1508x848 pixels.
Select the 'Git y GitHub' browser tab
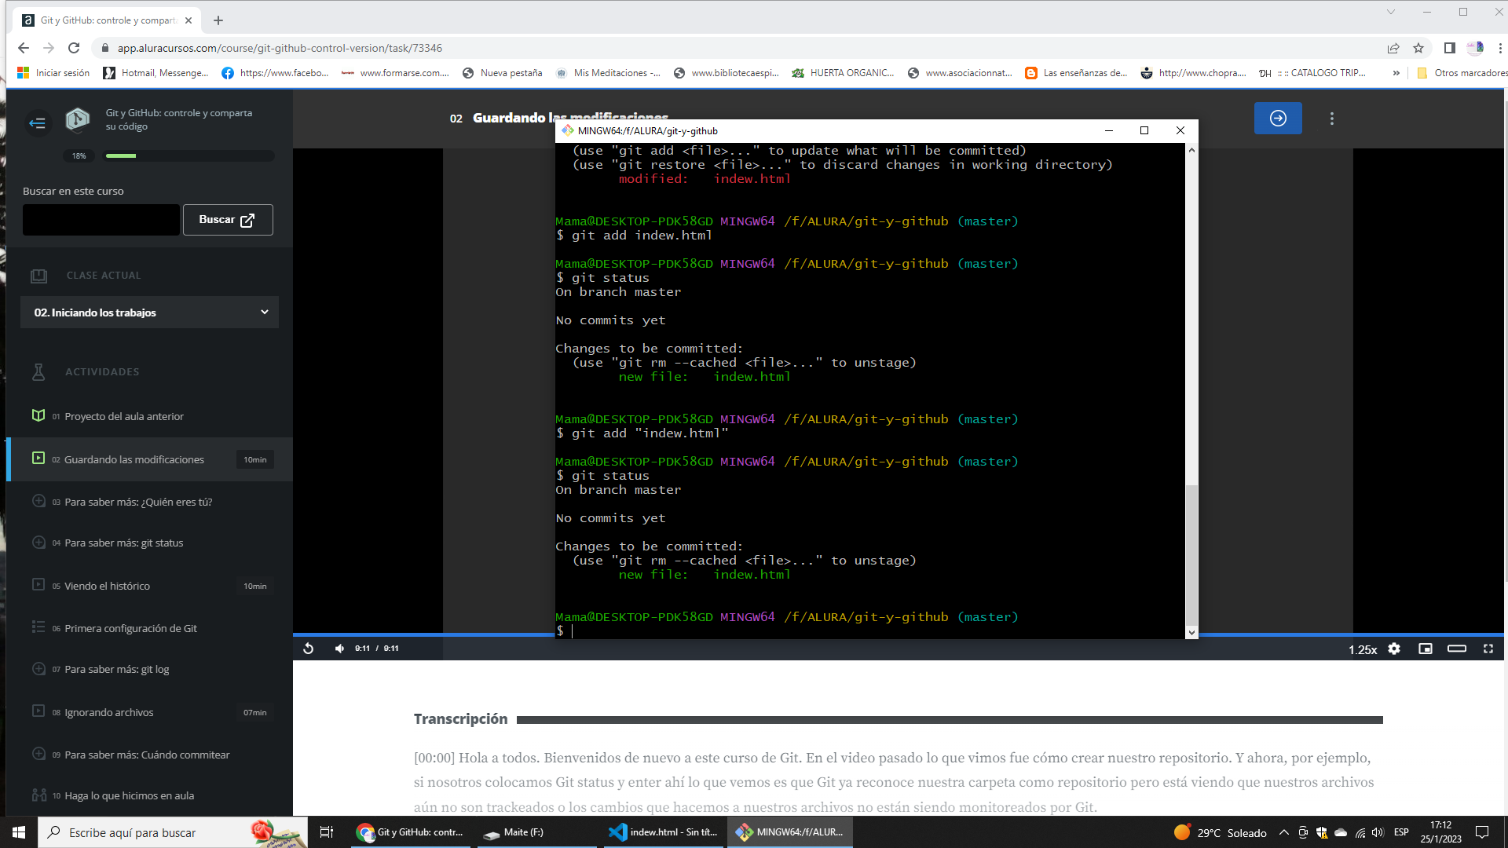tap(108, 20)
